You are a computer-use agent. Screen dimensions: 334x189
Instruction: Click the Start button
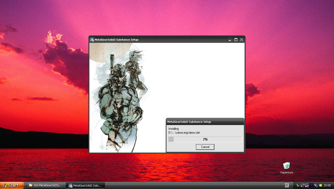pyautogui.click(x=12, y=185)
